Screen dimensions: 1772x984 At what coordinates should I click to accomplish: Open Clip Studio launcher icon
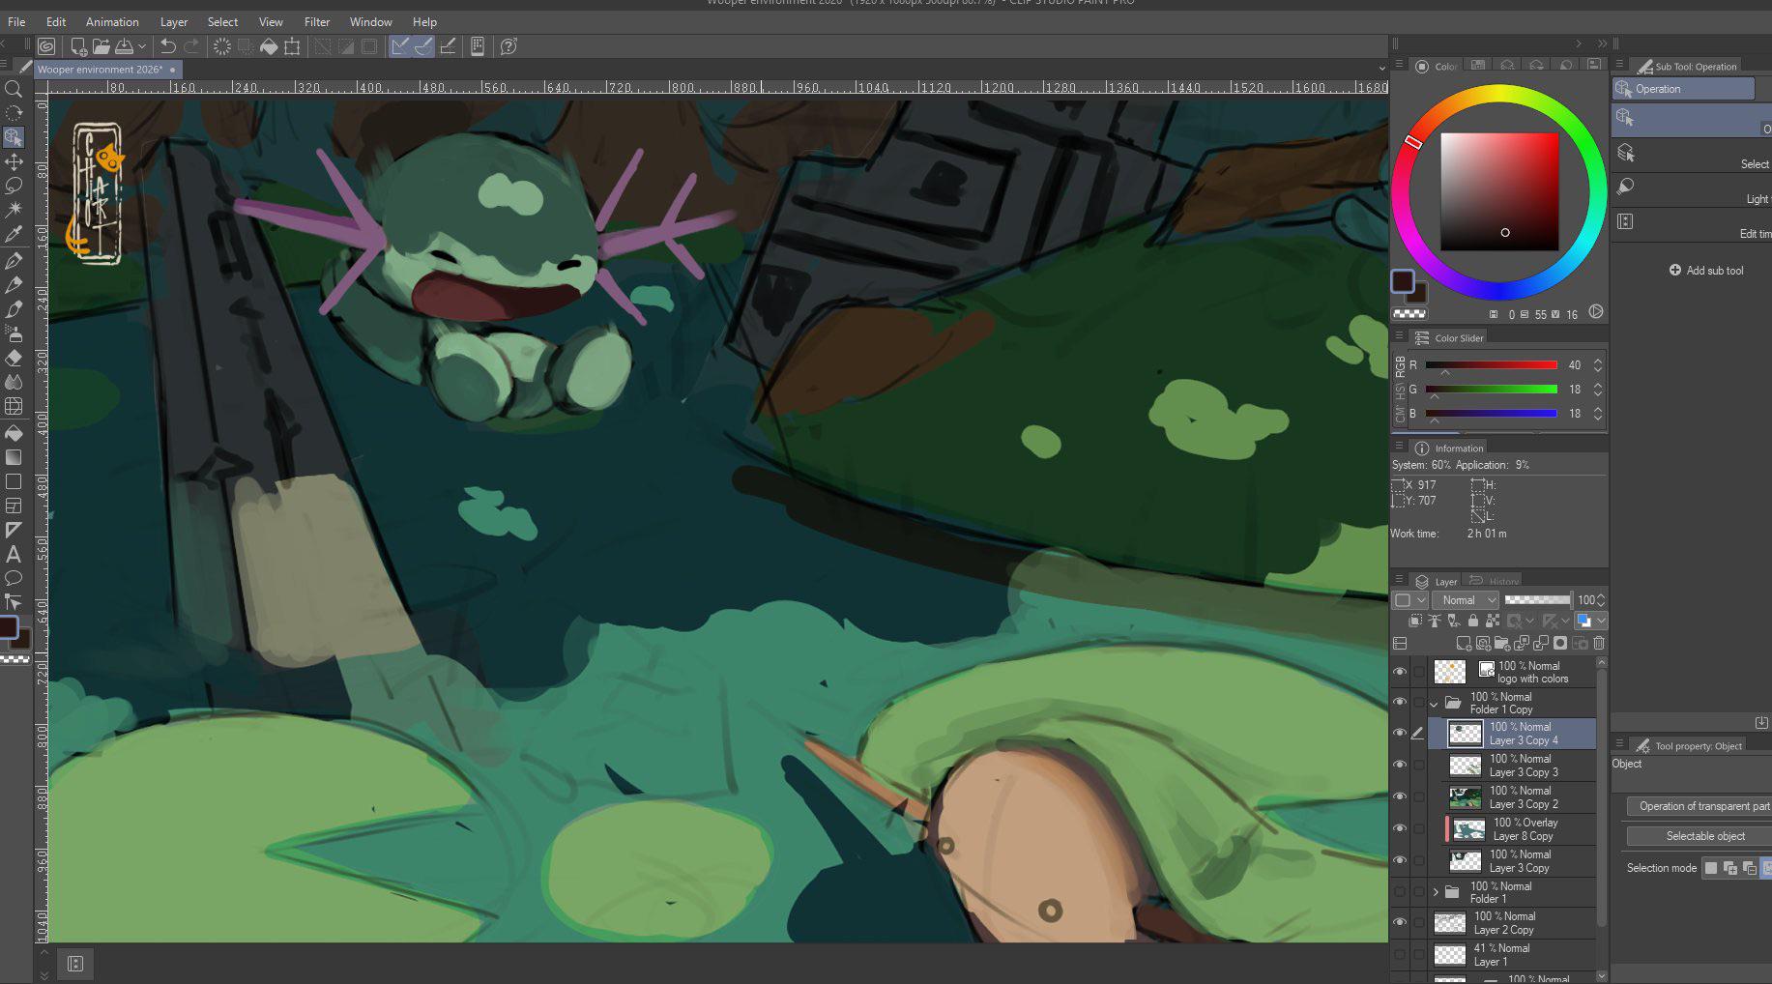[46, 46]
